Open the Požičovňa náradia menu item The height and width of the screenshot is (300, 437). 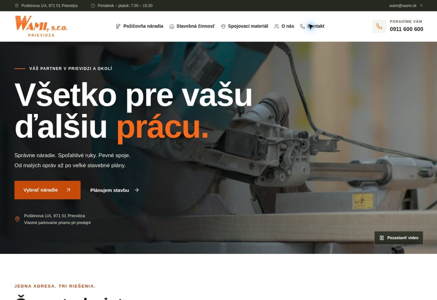(x=140, y=26)
